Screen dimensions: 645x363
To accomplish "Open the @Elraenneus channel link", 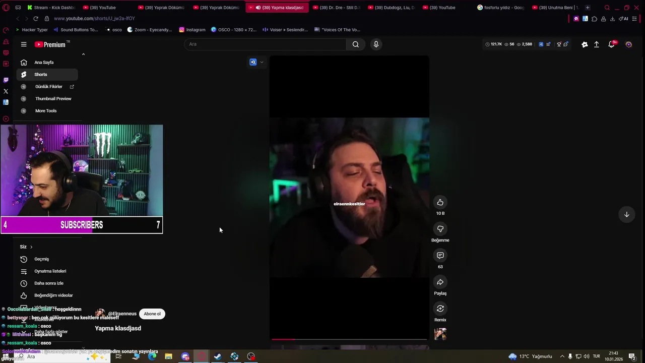I will pyautogui.click(x=122, y=314).
